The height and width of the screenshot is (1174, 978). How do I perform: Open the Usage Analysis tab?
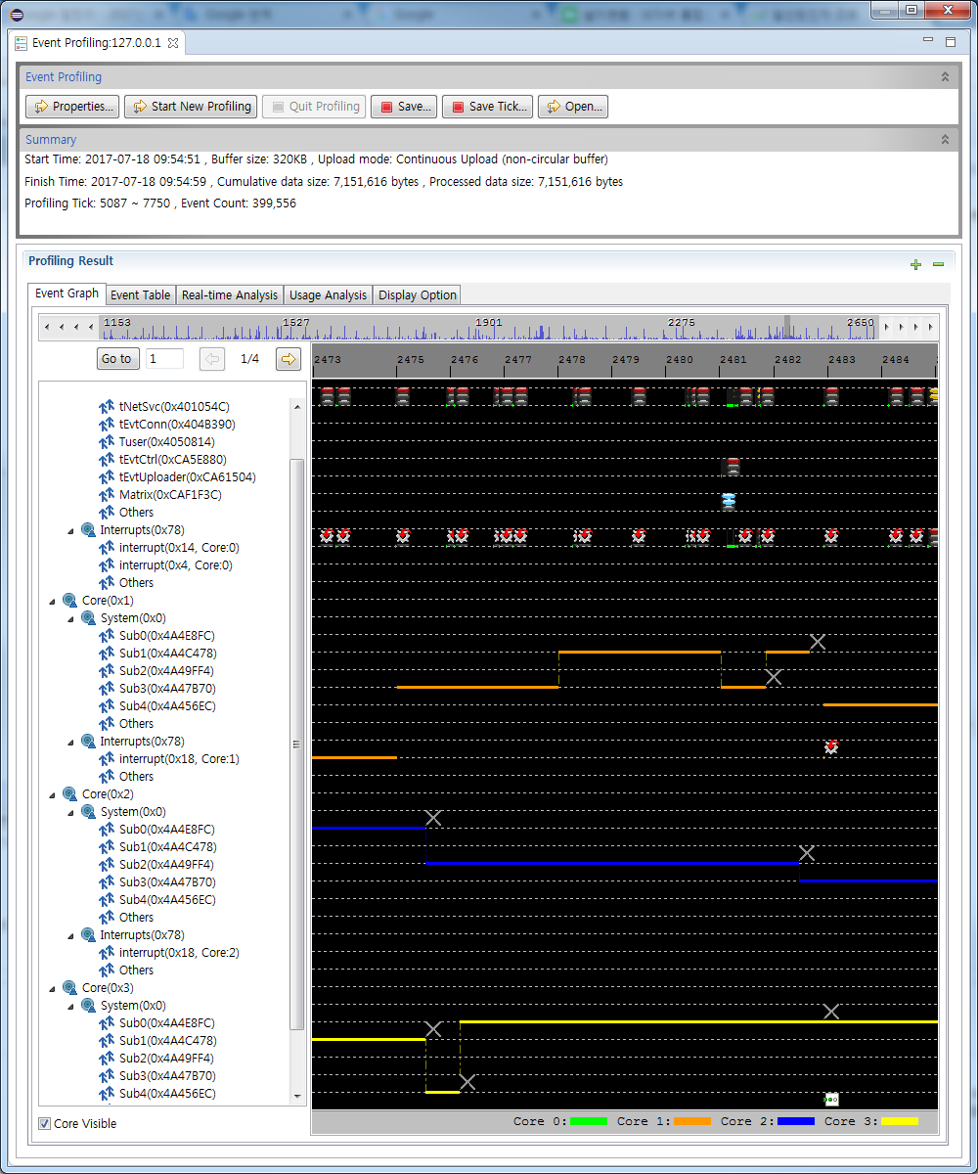tap(328, 294)
